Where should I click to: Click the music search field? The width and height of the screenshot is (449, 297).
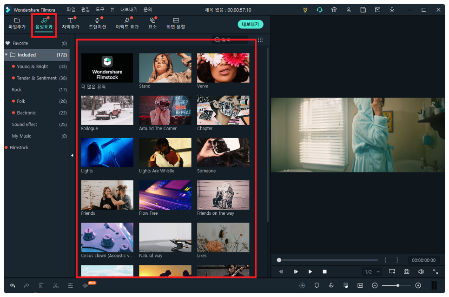pyautogui.click(x=230, y=40)
